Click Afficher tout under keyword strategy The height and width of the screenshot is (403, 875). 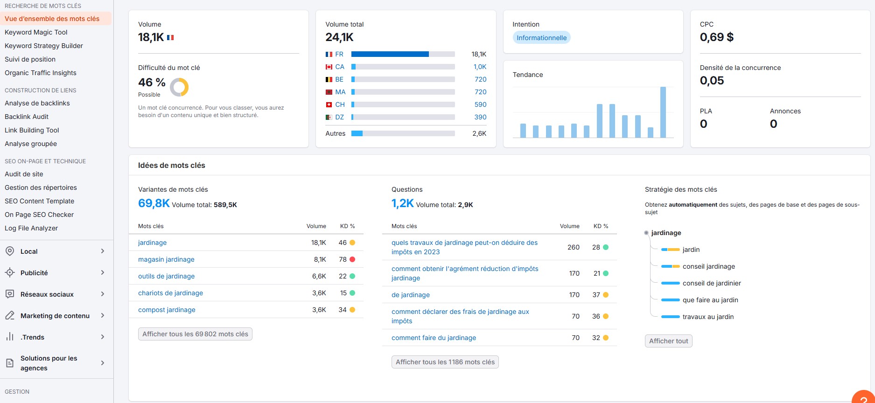[669, 341]
